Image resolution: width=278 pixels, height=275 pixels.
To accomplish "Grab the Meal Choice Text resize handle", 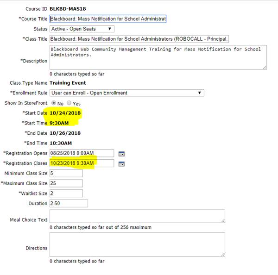I will [223, 221].
